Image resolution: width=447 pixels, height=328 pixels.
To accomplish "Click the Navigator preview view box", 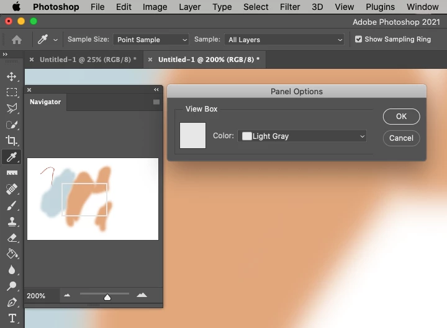I will pyautogui.click(x=84, y=200).
